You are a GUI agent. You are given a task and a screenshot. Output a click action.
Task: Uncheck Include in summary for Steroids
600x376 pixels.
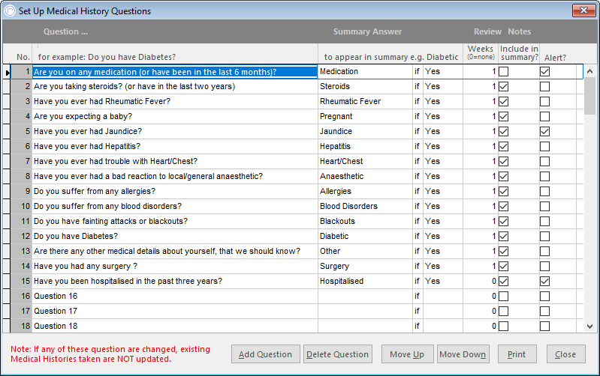[x=504, y=87]
